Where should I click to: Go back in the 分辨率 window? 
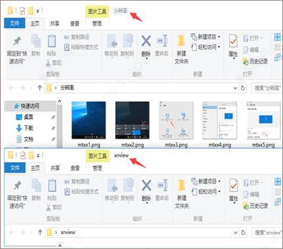tap(11, 88)
